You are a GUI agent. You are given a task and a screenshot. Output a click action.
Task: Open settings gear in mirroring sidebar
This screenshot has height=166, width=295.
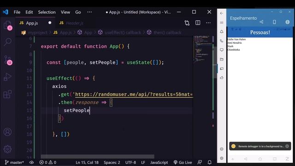coord(222,158)
